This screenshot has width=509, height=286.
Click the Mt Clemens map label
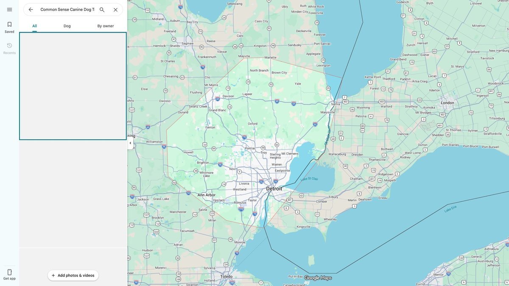point(289,153)
